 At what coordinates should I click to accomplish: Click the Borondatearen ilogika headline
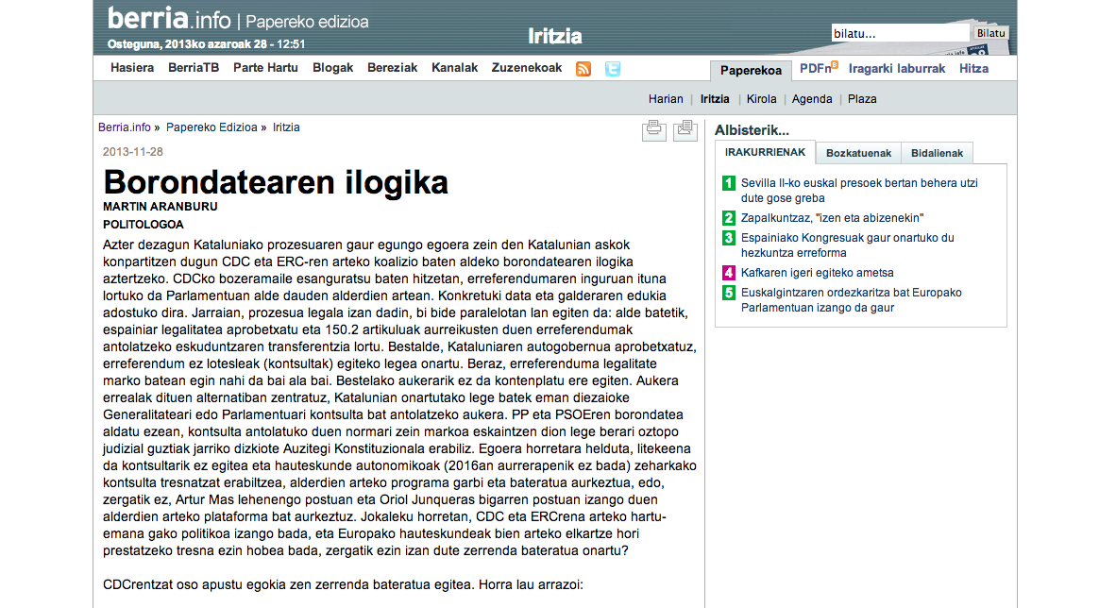pos(276,182)
